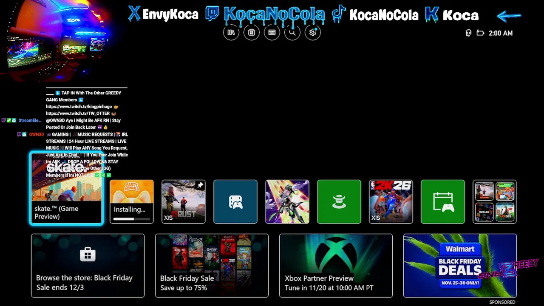Image resolution: width=544 pixels, height=306 pixels.
Task: Open the Game Pass icon in top bar
Action: coord(272,32)
